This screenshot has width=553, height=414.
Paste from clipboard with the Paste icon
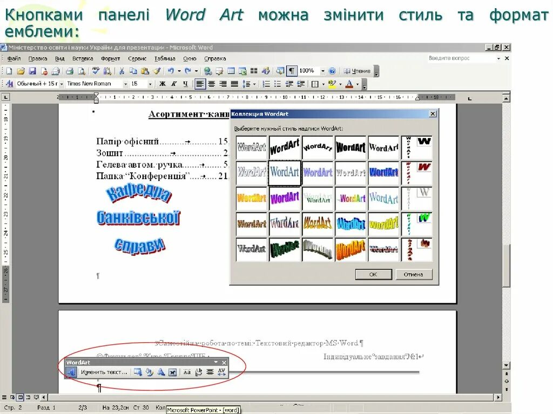pos(145,71)
